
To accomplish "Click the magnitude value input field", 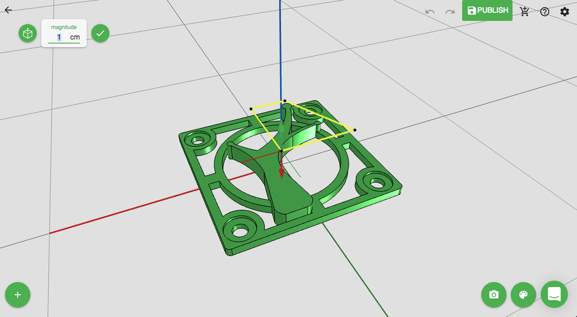I will [59, 37].
